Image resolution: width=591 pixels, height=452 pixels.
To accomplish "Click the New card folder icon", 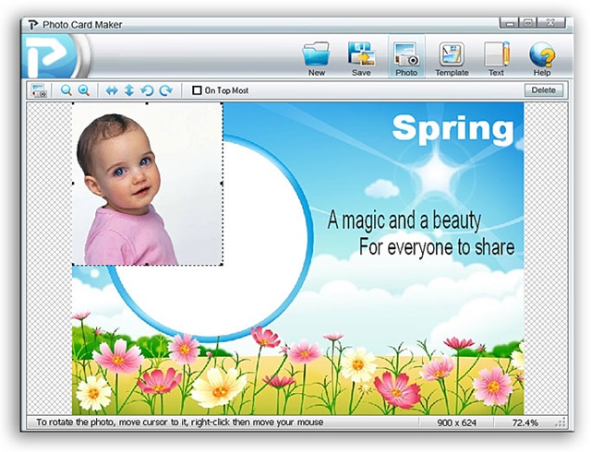I will (317, 57).
